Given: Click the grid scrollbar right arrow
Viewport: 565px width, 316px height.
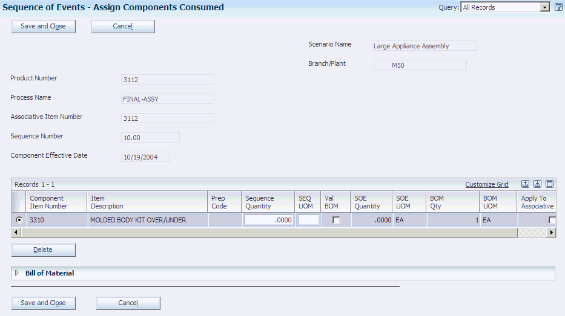Looking at the screenshot, I should [x=551, y=232].
